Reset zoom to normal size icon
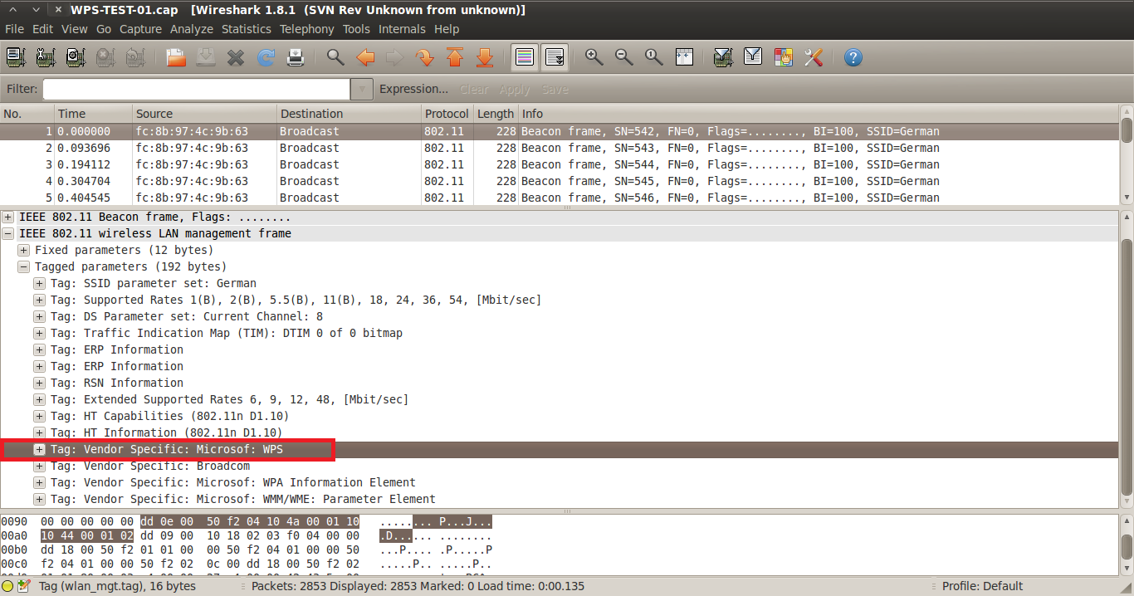The width and height of the screenshot is (1134, 596). pos(653,57)
